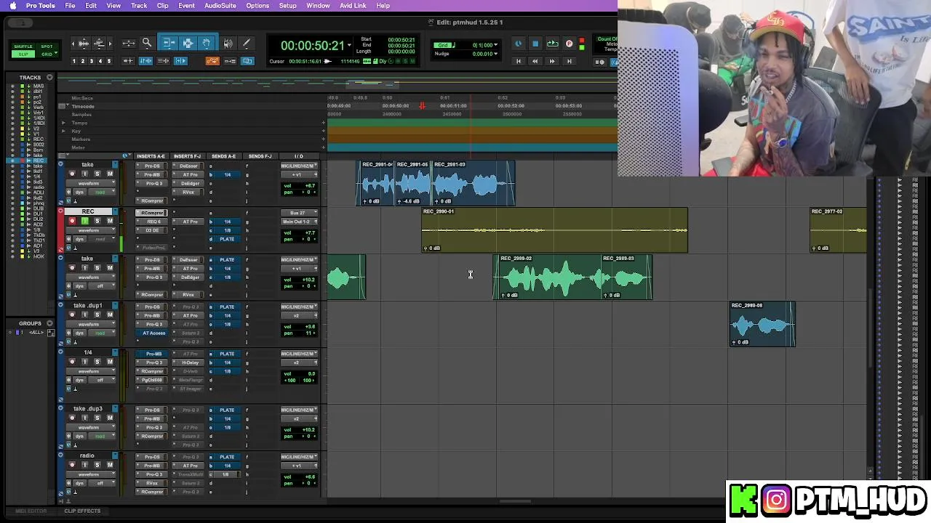Open AT Access insert on take .dup1
The height and width of the screenshot is (523, 931).
153,333
